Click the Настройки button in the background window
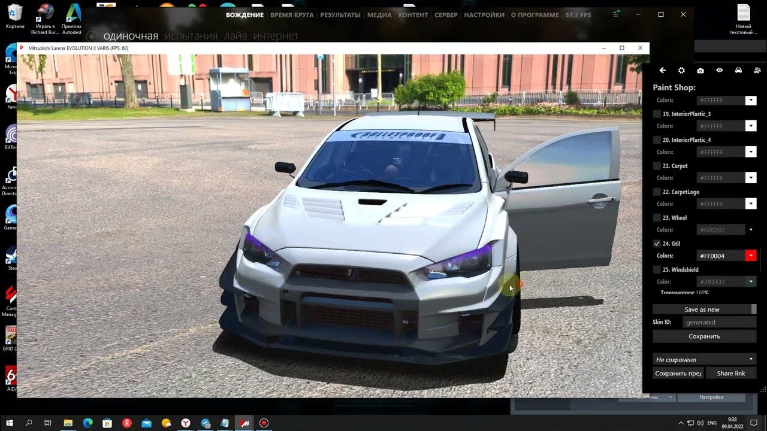The width and height of the screenshot is (767, 431). [x=711, y=397]
